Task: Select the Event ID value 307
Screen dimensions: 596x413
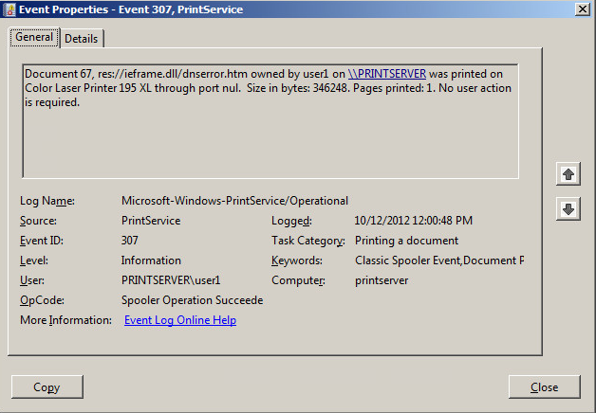Action: pos(130,241)
